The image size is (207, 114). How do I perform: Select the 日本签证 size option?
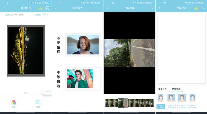[171, 106]
